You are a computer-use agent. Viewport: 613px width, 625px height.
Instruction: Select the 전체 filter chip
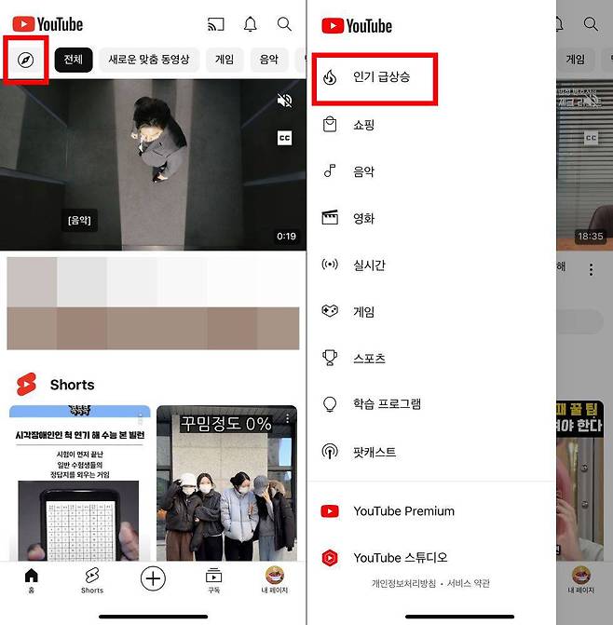click(x=74, y=60)
